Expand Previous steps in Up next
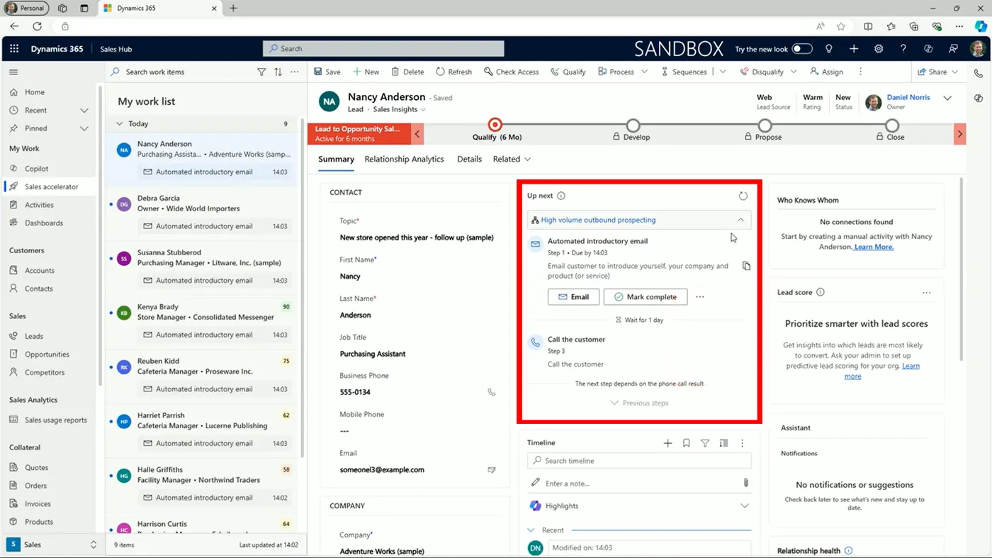The width and height of the screenshot is (992, 558). pos(638,403)
